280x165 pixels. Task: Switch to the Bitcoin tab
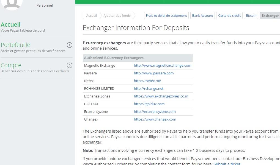click(251, 15)
